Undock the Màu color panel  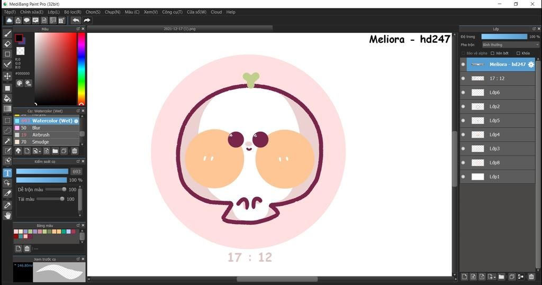point(78,29)
